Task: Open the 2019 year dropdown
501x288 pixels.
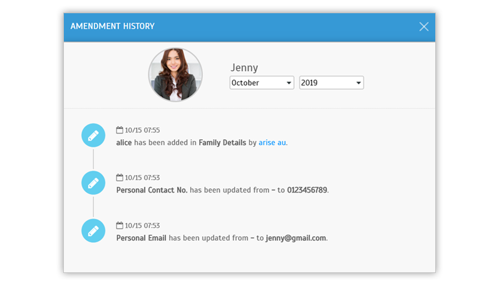Action: pos(331,83)
